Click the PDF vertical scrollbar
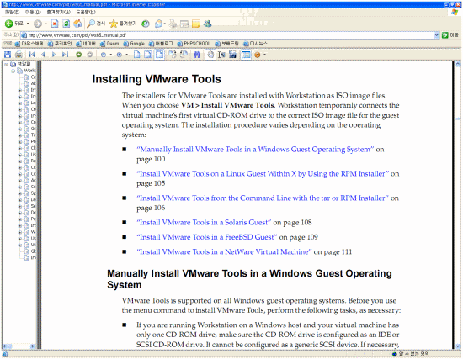 (x=458, y=205)
